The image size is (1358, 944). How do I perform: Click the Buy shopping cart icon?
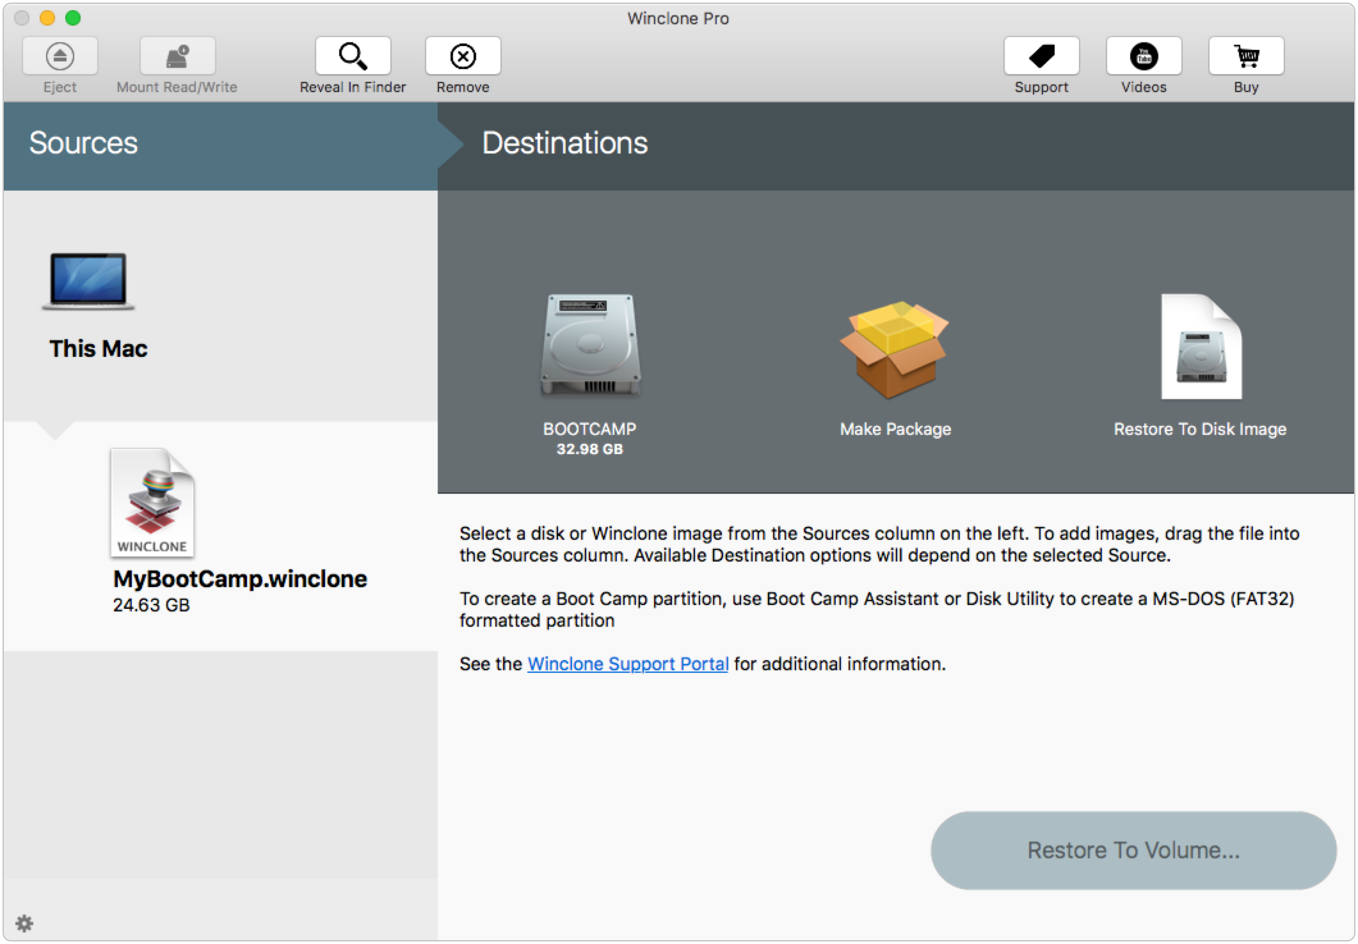1246,56
